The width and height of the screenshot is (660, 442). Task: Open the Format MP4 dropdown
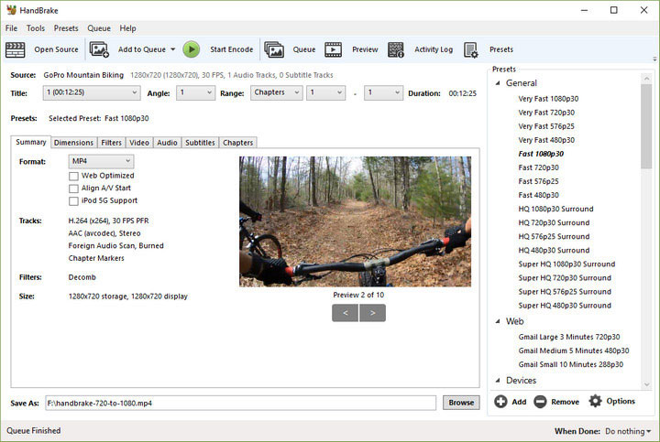pyautogui.click(x=101, y=161)
